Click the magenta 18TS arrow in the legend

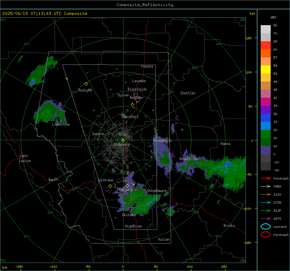[x=266, y=219]
